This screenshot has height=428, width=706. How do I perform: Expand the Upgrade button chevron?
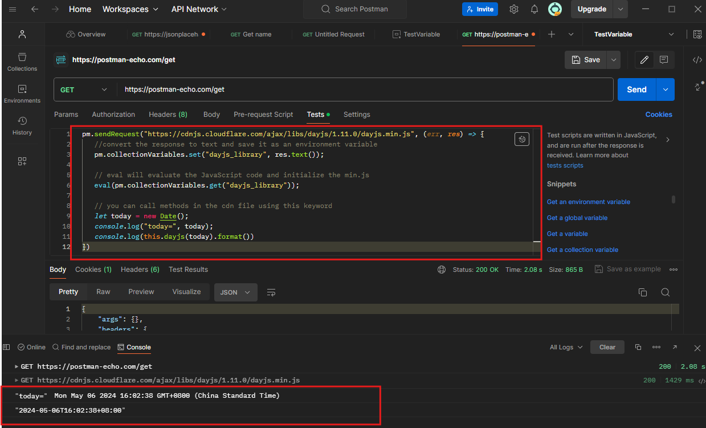(x=621, y=9)
